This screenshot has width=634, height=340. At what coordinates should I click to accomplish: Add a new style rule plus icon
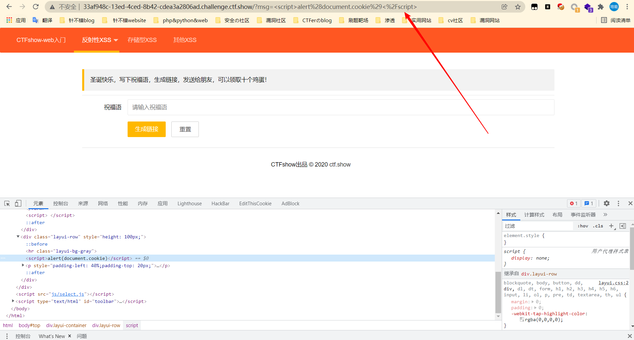612,226
